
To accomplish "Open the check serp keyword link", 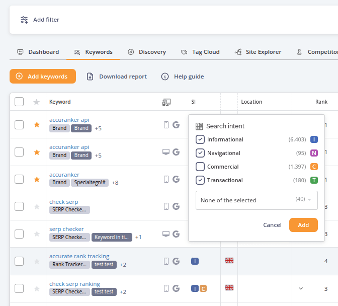I will [x=63, y=202].
